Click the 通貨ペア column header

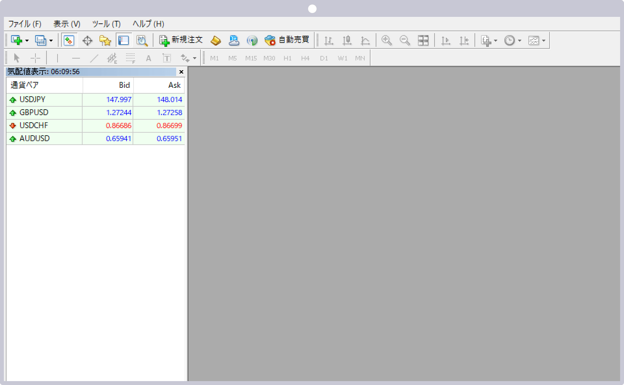pos(45,85)
